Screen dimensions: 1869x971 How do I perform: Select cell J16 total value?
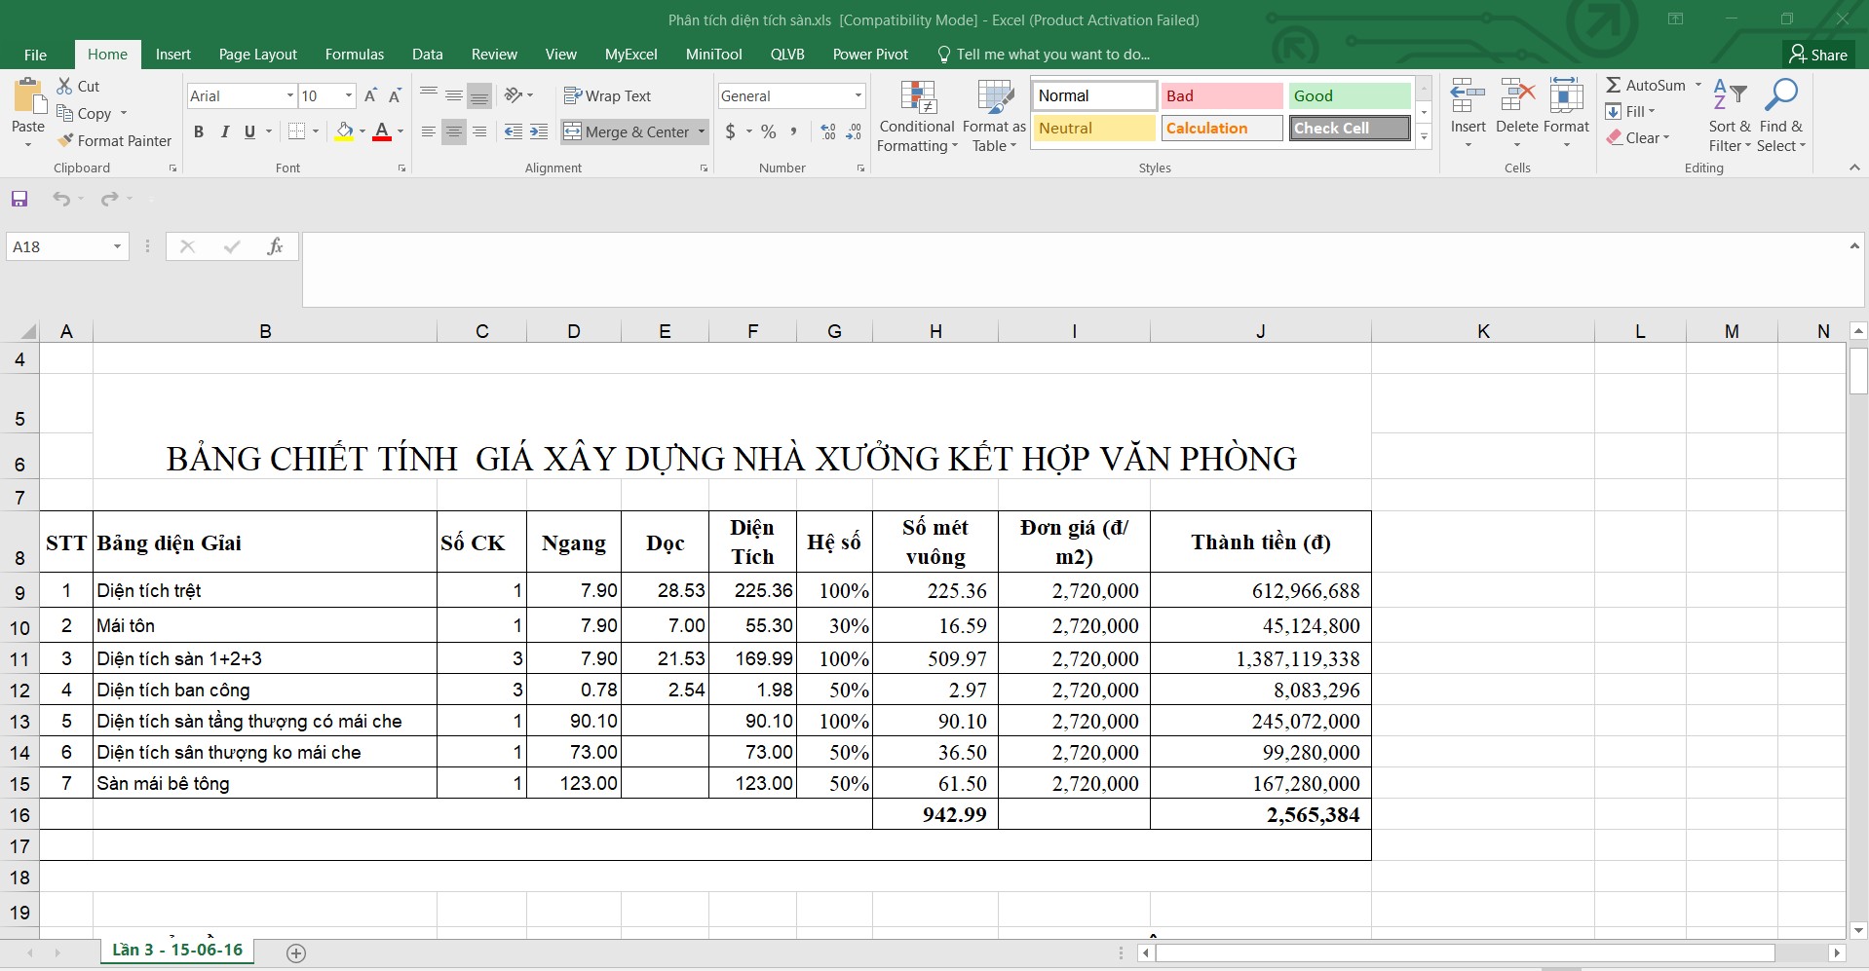pyautogui.click(x=1260, y=815)
